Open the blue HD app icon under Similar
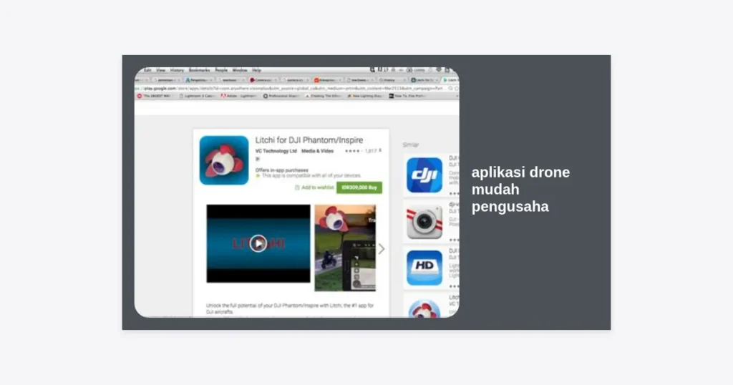 (424, 268)
